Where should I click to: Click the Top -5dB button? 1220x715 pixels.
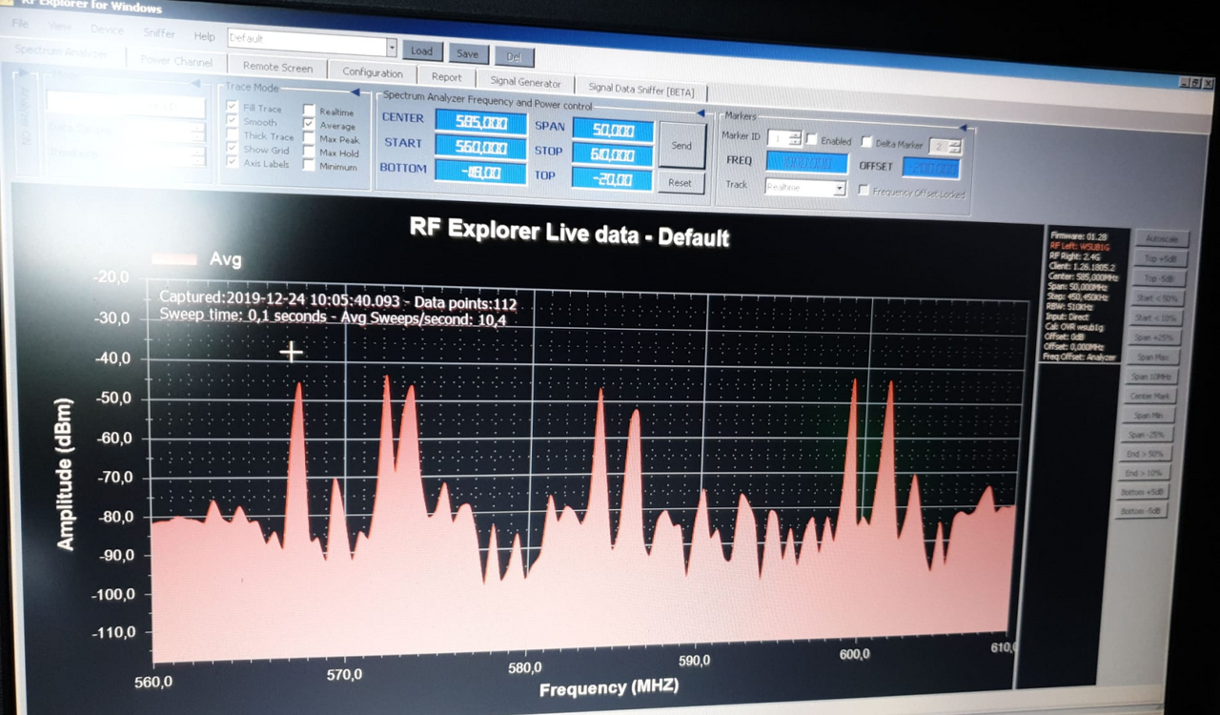pos(1158,278)
